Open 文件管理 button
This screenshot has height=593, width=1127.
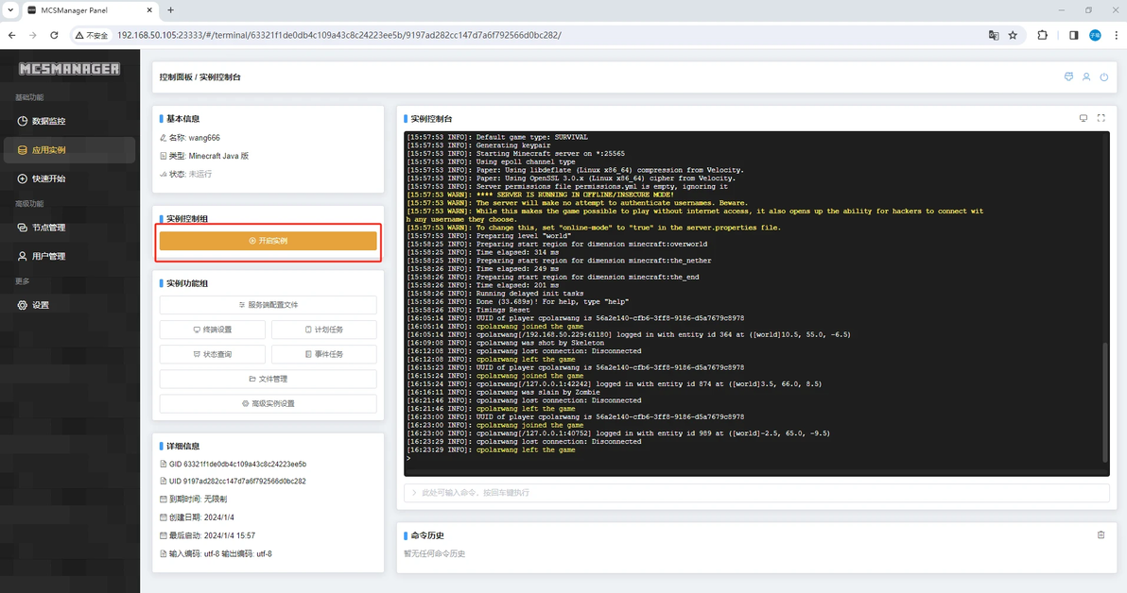[269, 379]
